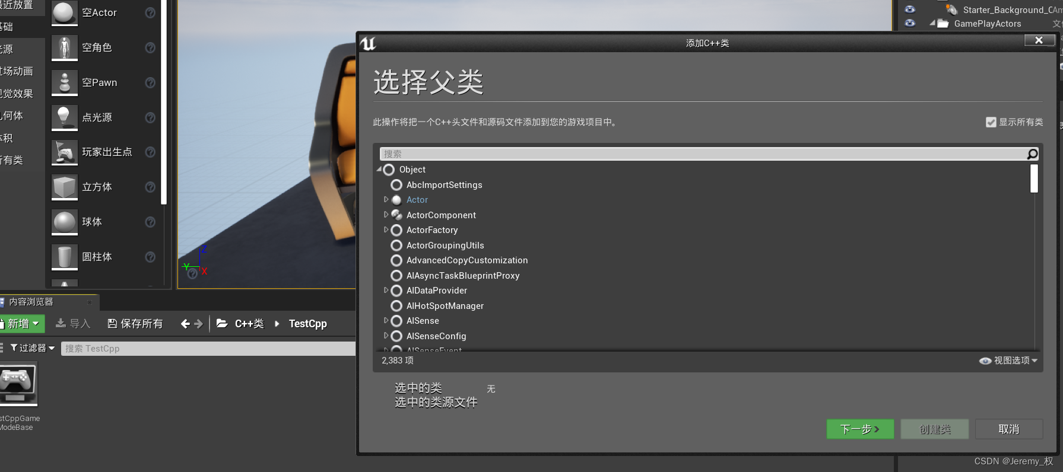Viewport: 1063px width, 472px height.
Task: Open help for 空Pawn
Action: (150, 82)
